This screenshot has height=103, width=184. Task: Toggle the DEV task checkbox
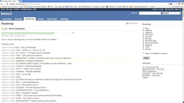pos(143,34)
